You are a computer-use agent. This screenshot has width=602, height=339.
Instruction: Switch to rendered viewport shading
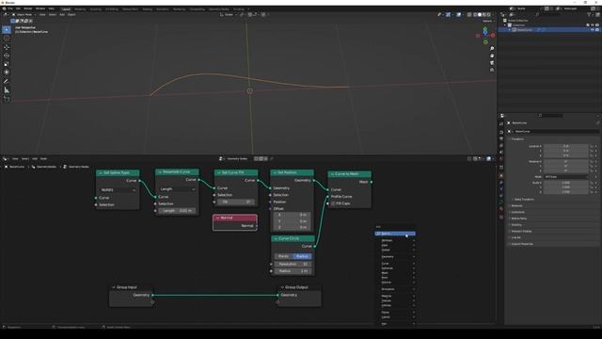click(x=488, y=15)
